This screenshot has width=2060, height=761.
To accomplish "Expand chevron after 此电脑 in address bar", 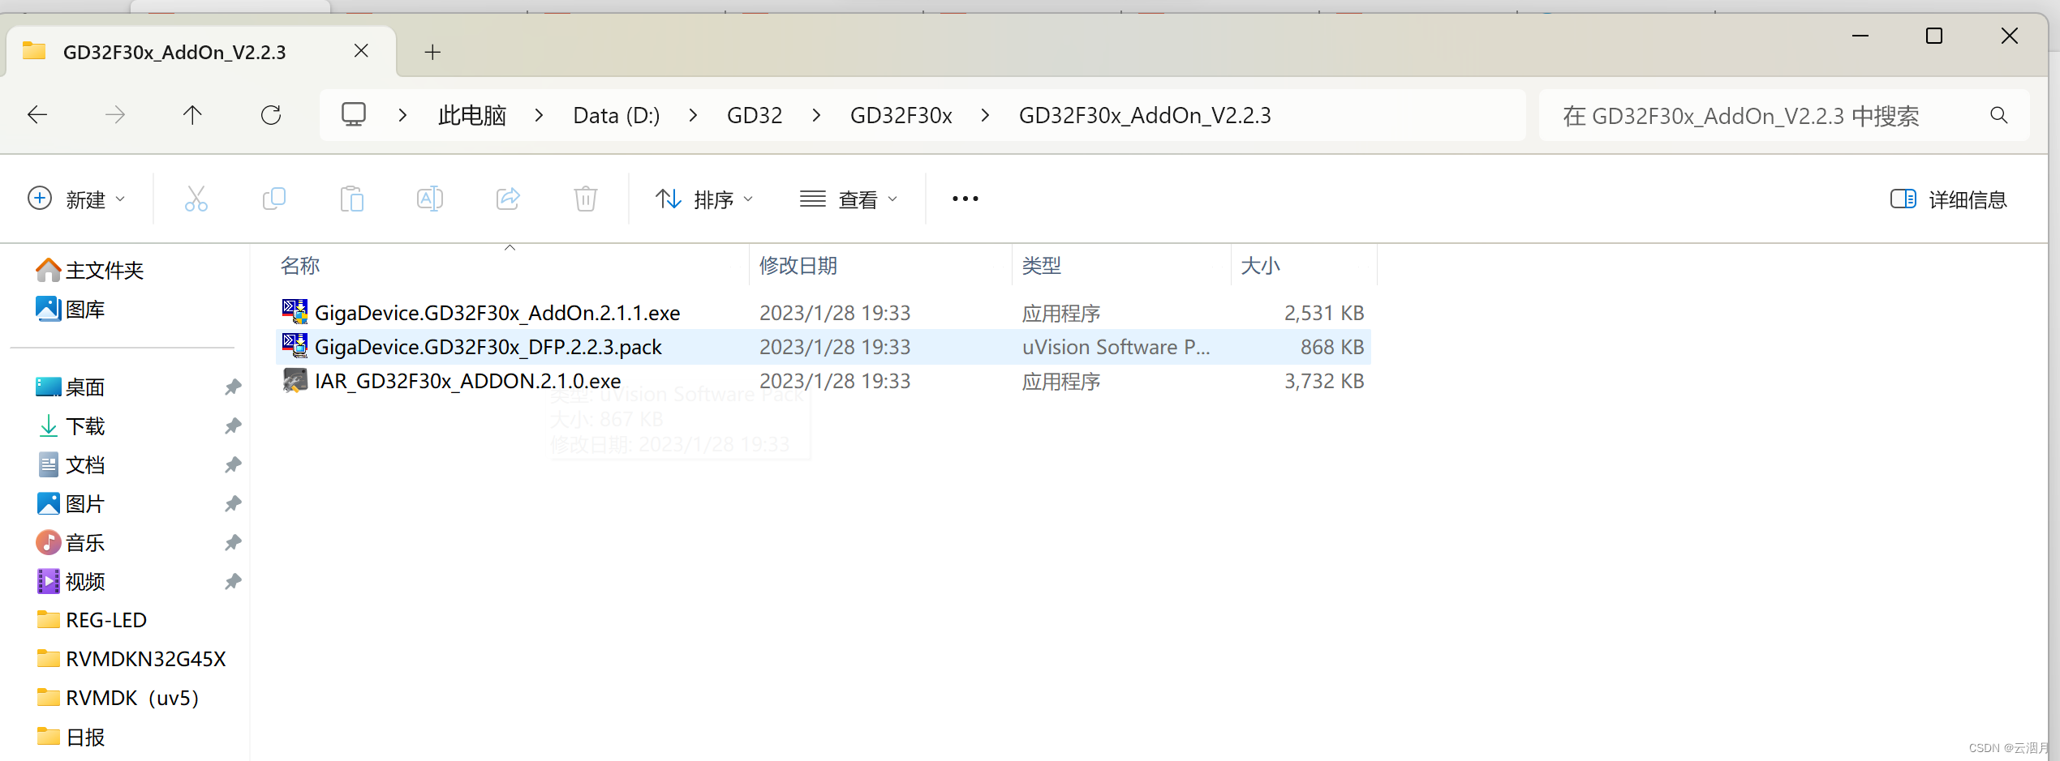I will [x=540, y=115].
